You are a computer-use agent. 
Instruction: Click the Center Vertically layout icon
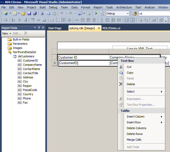132,20
